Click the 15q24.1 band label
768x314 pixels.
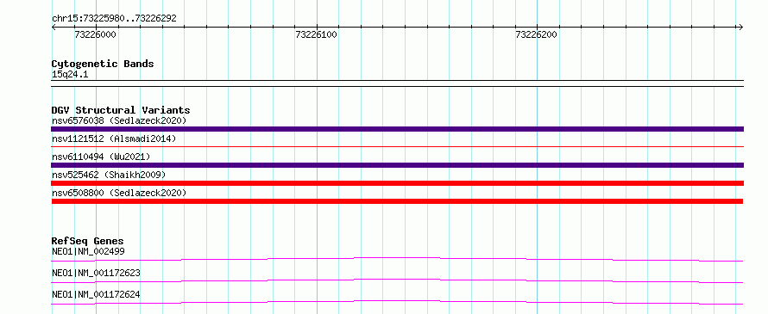pos(70,75)
